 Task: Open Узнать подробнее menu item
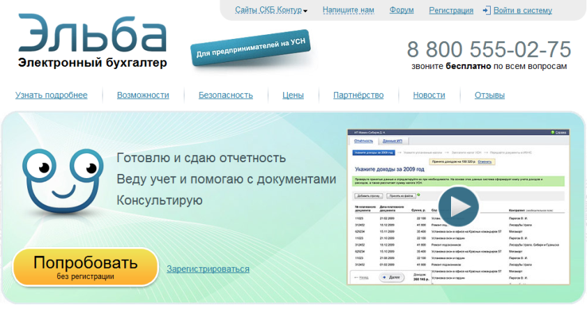[52, 95]
